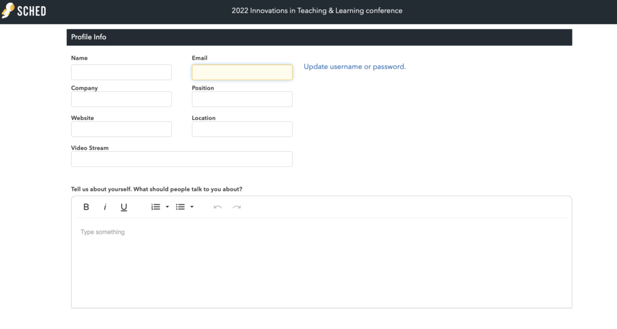This screenshot has height=329, width=617.
Task: Open the conference title in header
Action: (317, 11)
